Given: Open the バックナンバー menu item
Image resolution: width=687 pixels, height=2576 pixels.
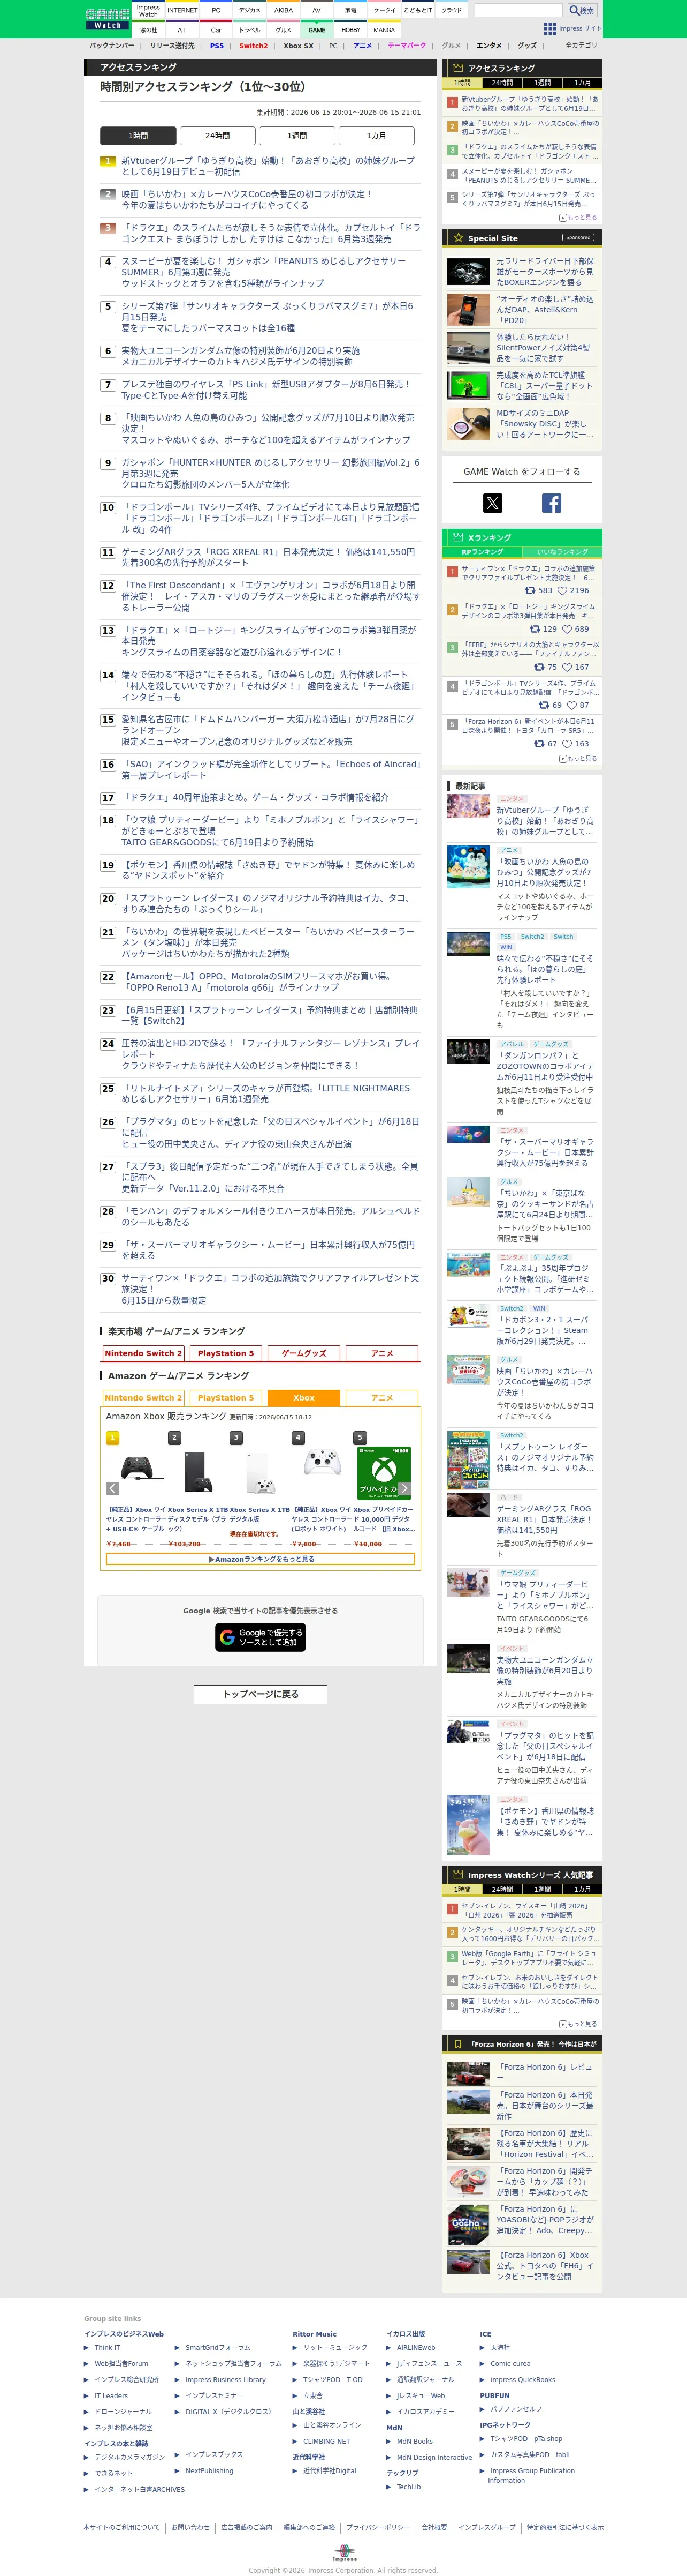Looking at the screenshot, I should (112, 46).
